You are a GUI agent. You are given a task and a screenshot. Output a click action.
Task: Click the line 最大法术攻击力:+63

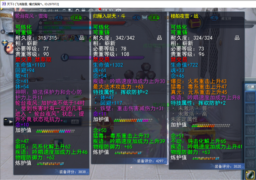click(118, 87)
